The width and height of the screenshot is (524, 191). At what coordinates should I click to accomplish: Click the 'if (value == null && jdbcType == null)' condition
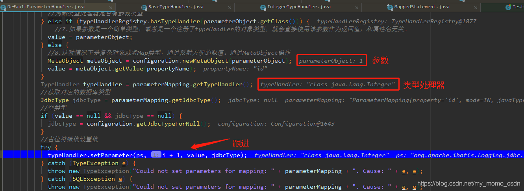tap(111, 116)
